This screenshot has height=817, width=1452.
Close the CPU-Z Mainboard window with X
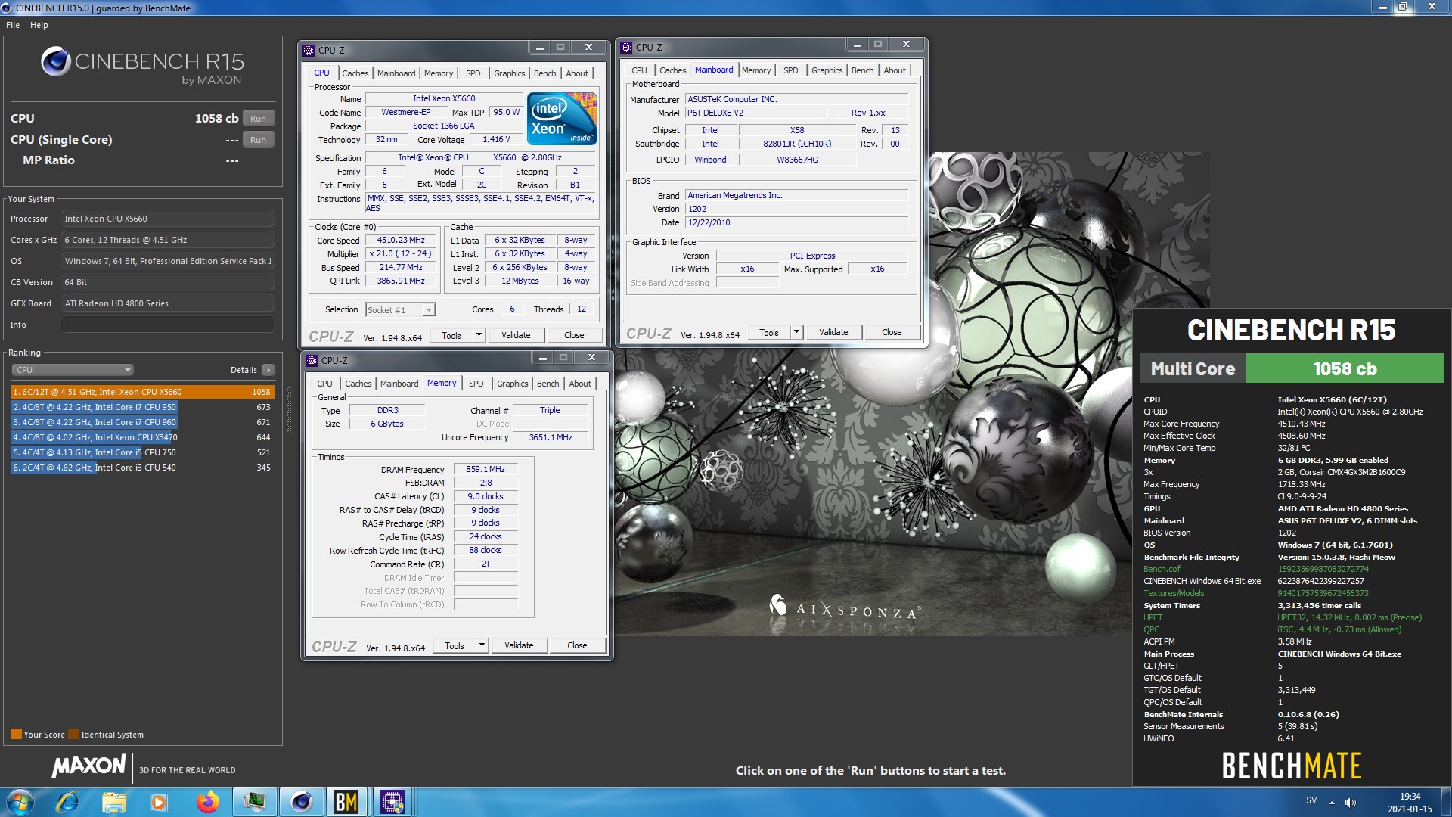[x=906, y=45]
